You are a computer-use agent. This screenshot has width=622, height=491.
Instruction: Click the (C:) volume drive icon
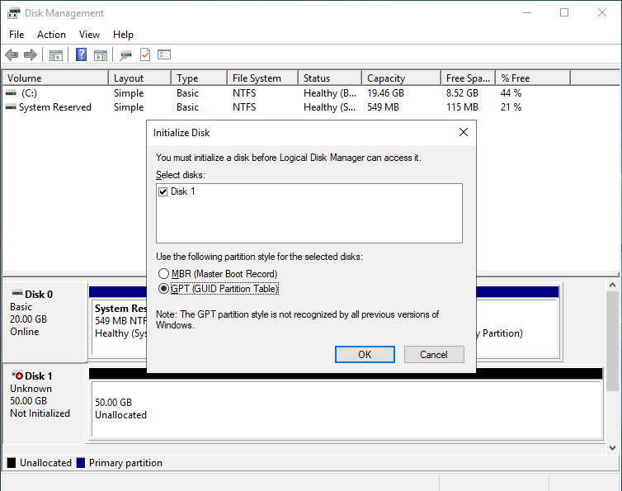click(11, 93)
